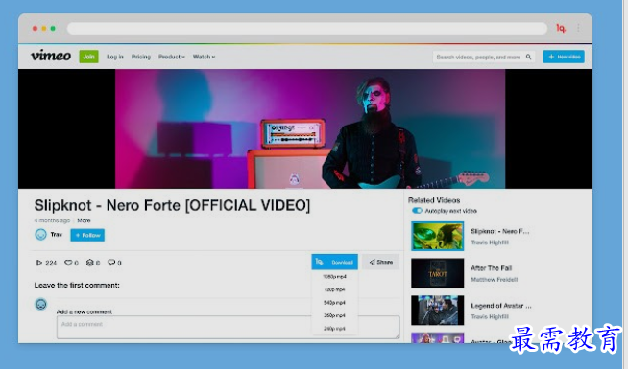This screenshot has width=628, height=369.
Task: Select the 360p mp4 download option
Action: [x=335, y=315]
